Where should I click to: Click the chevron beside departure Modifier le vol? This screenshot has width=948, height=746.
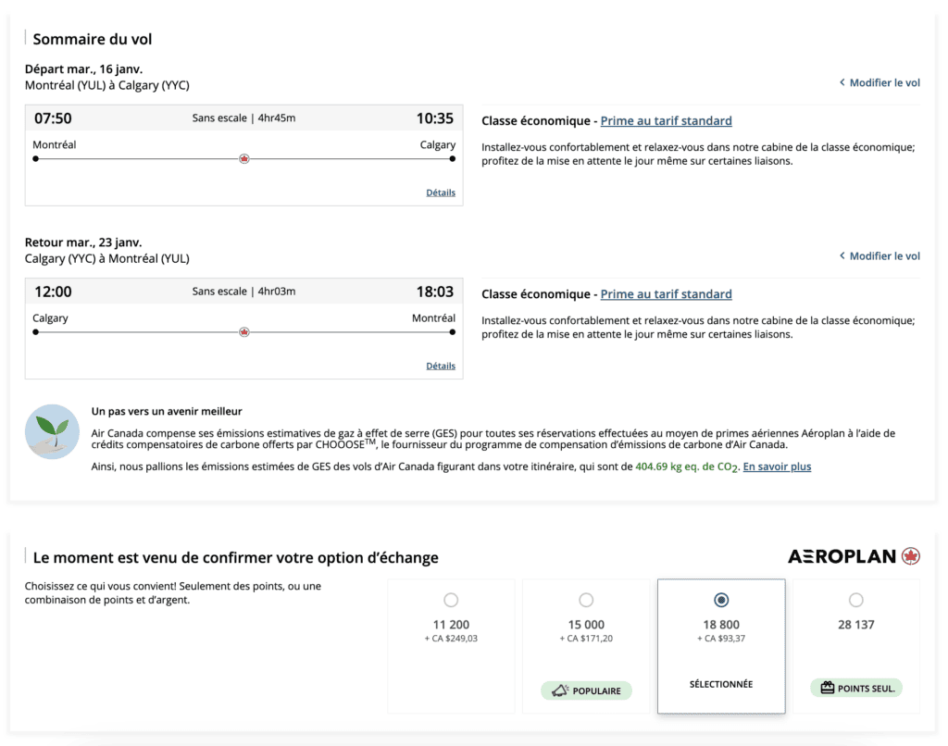pyautogui.click(x=842, y=82)
